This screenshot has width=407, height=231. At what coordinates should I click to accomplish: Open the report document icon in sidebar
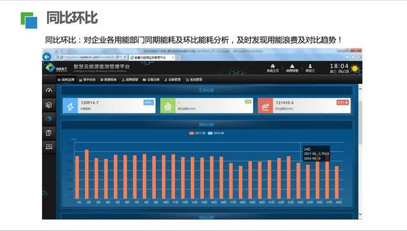pyautogui.click(x=49, y=133)
